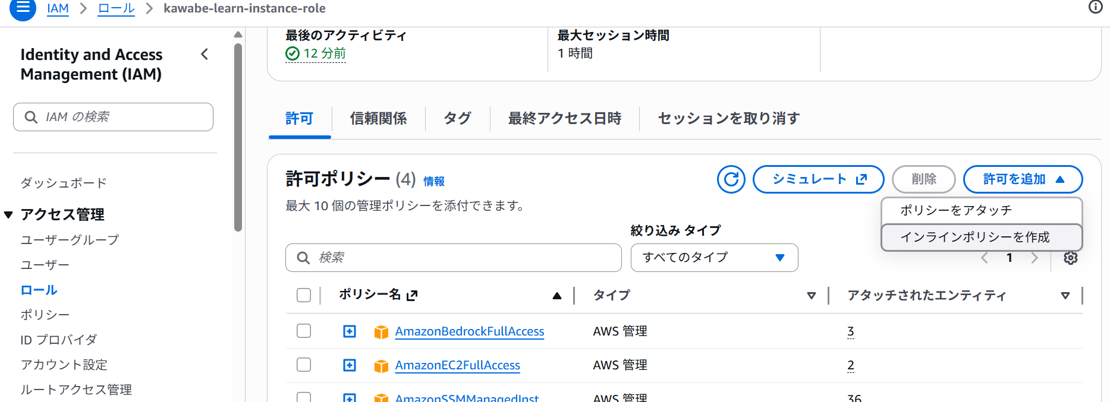Click the policy search magnifier icon

303,258
